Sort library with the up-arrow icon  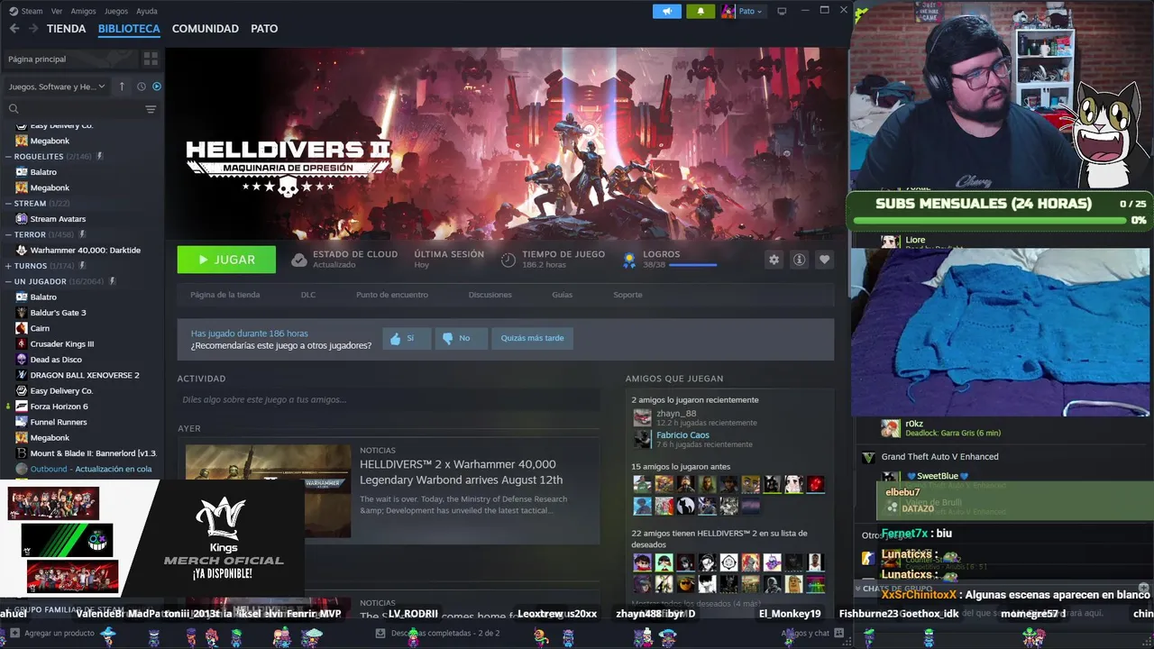122,87
